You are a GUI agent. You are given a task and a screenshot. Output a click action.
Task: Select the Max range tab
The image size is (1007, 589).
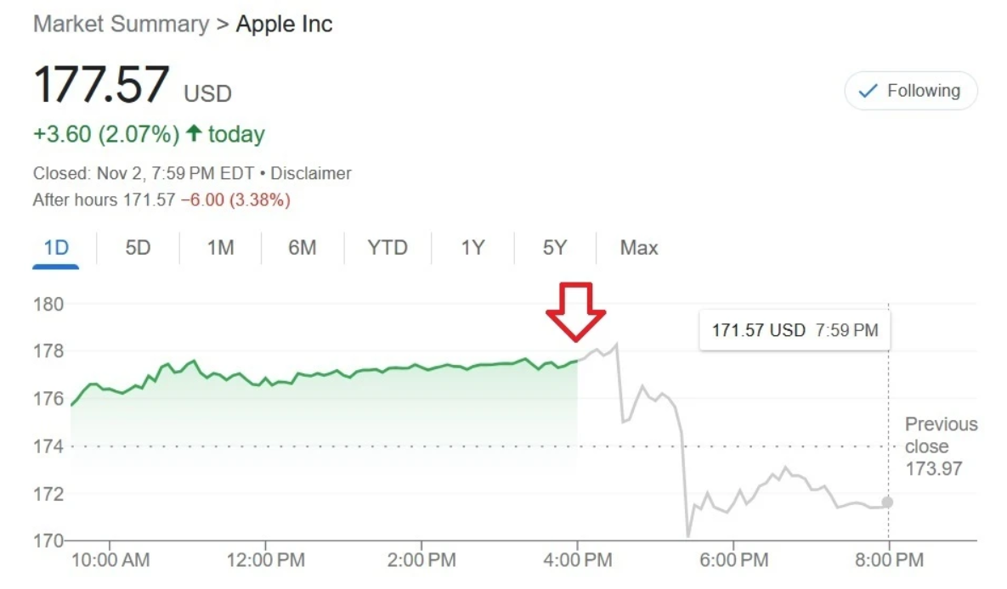pyautogui.click(x=639, y=248)
